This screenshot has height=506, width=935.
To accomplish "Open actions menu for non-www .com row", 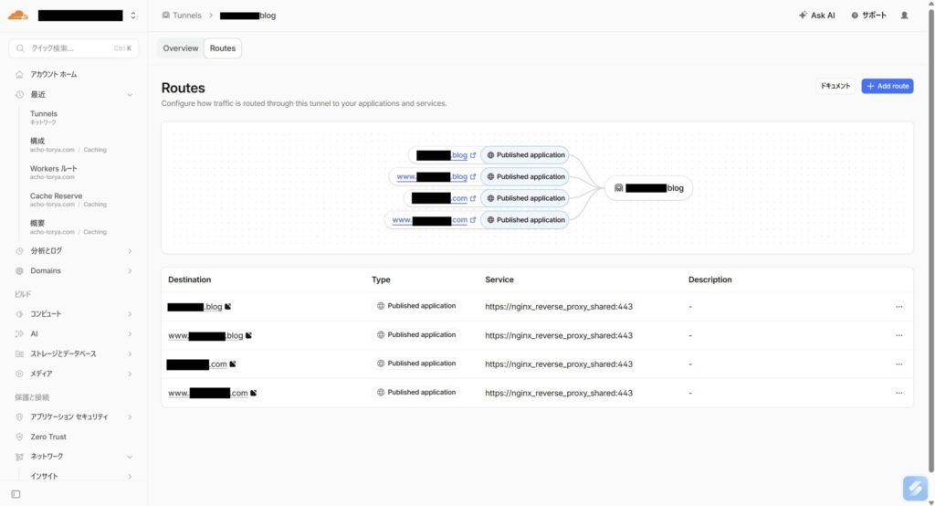I will 899,364.
